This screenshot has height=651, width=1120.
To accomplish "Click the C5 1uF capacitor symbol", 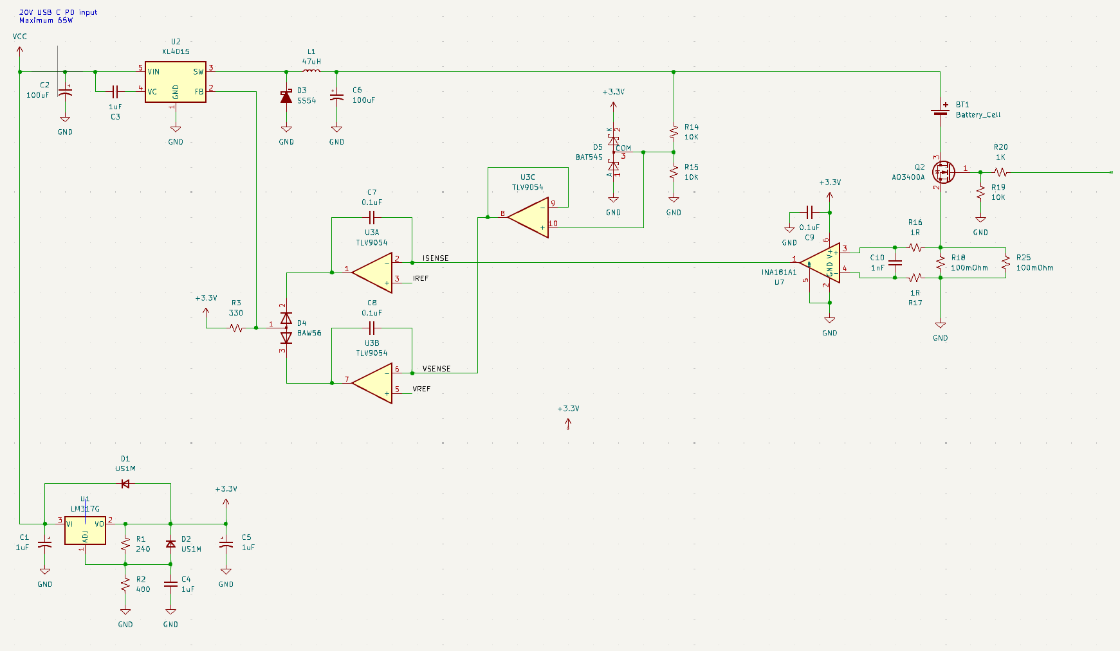I will pyautogui.click(x=226, y=543).
